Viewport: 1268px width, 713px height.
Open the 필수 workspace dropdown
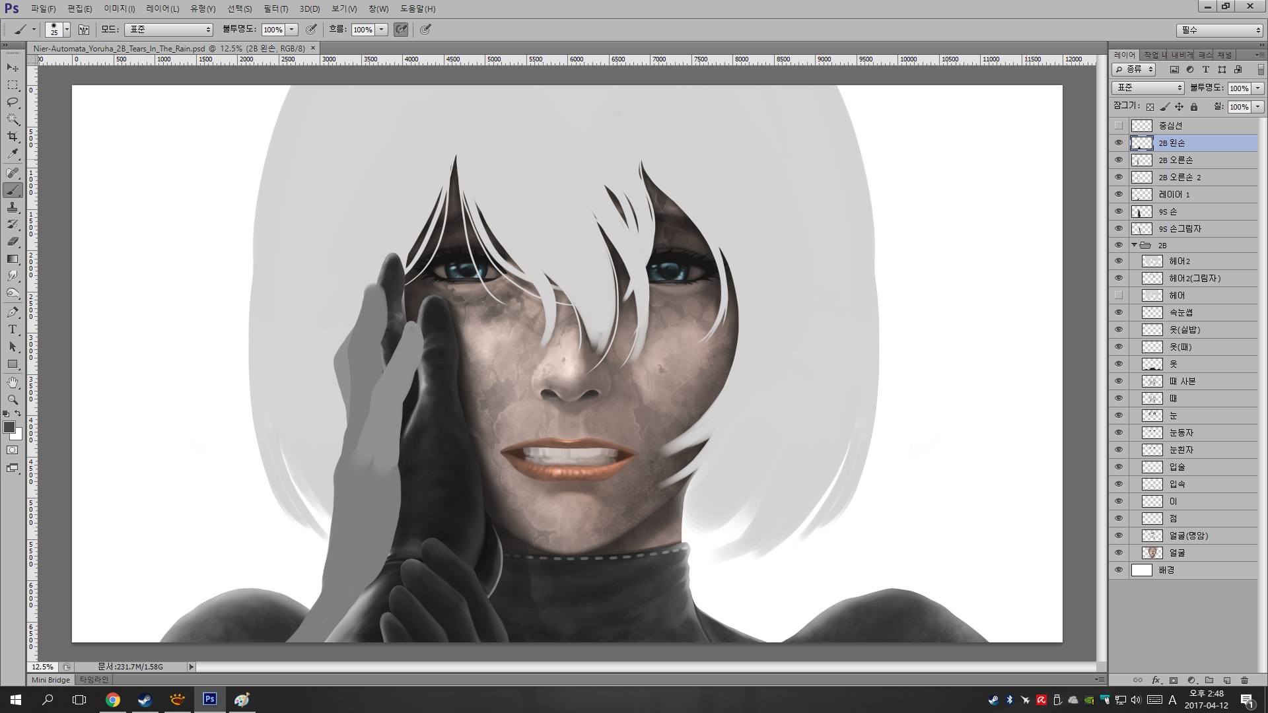tap(1219, 30)
